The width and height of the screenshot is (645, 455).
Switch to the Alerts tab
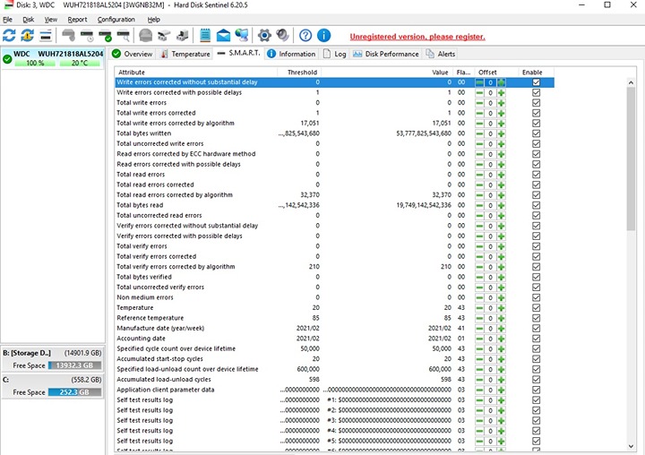[441, 54]
